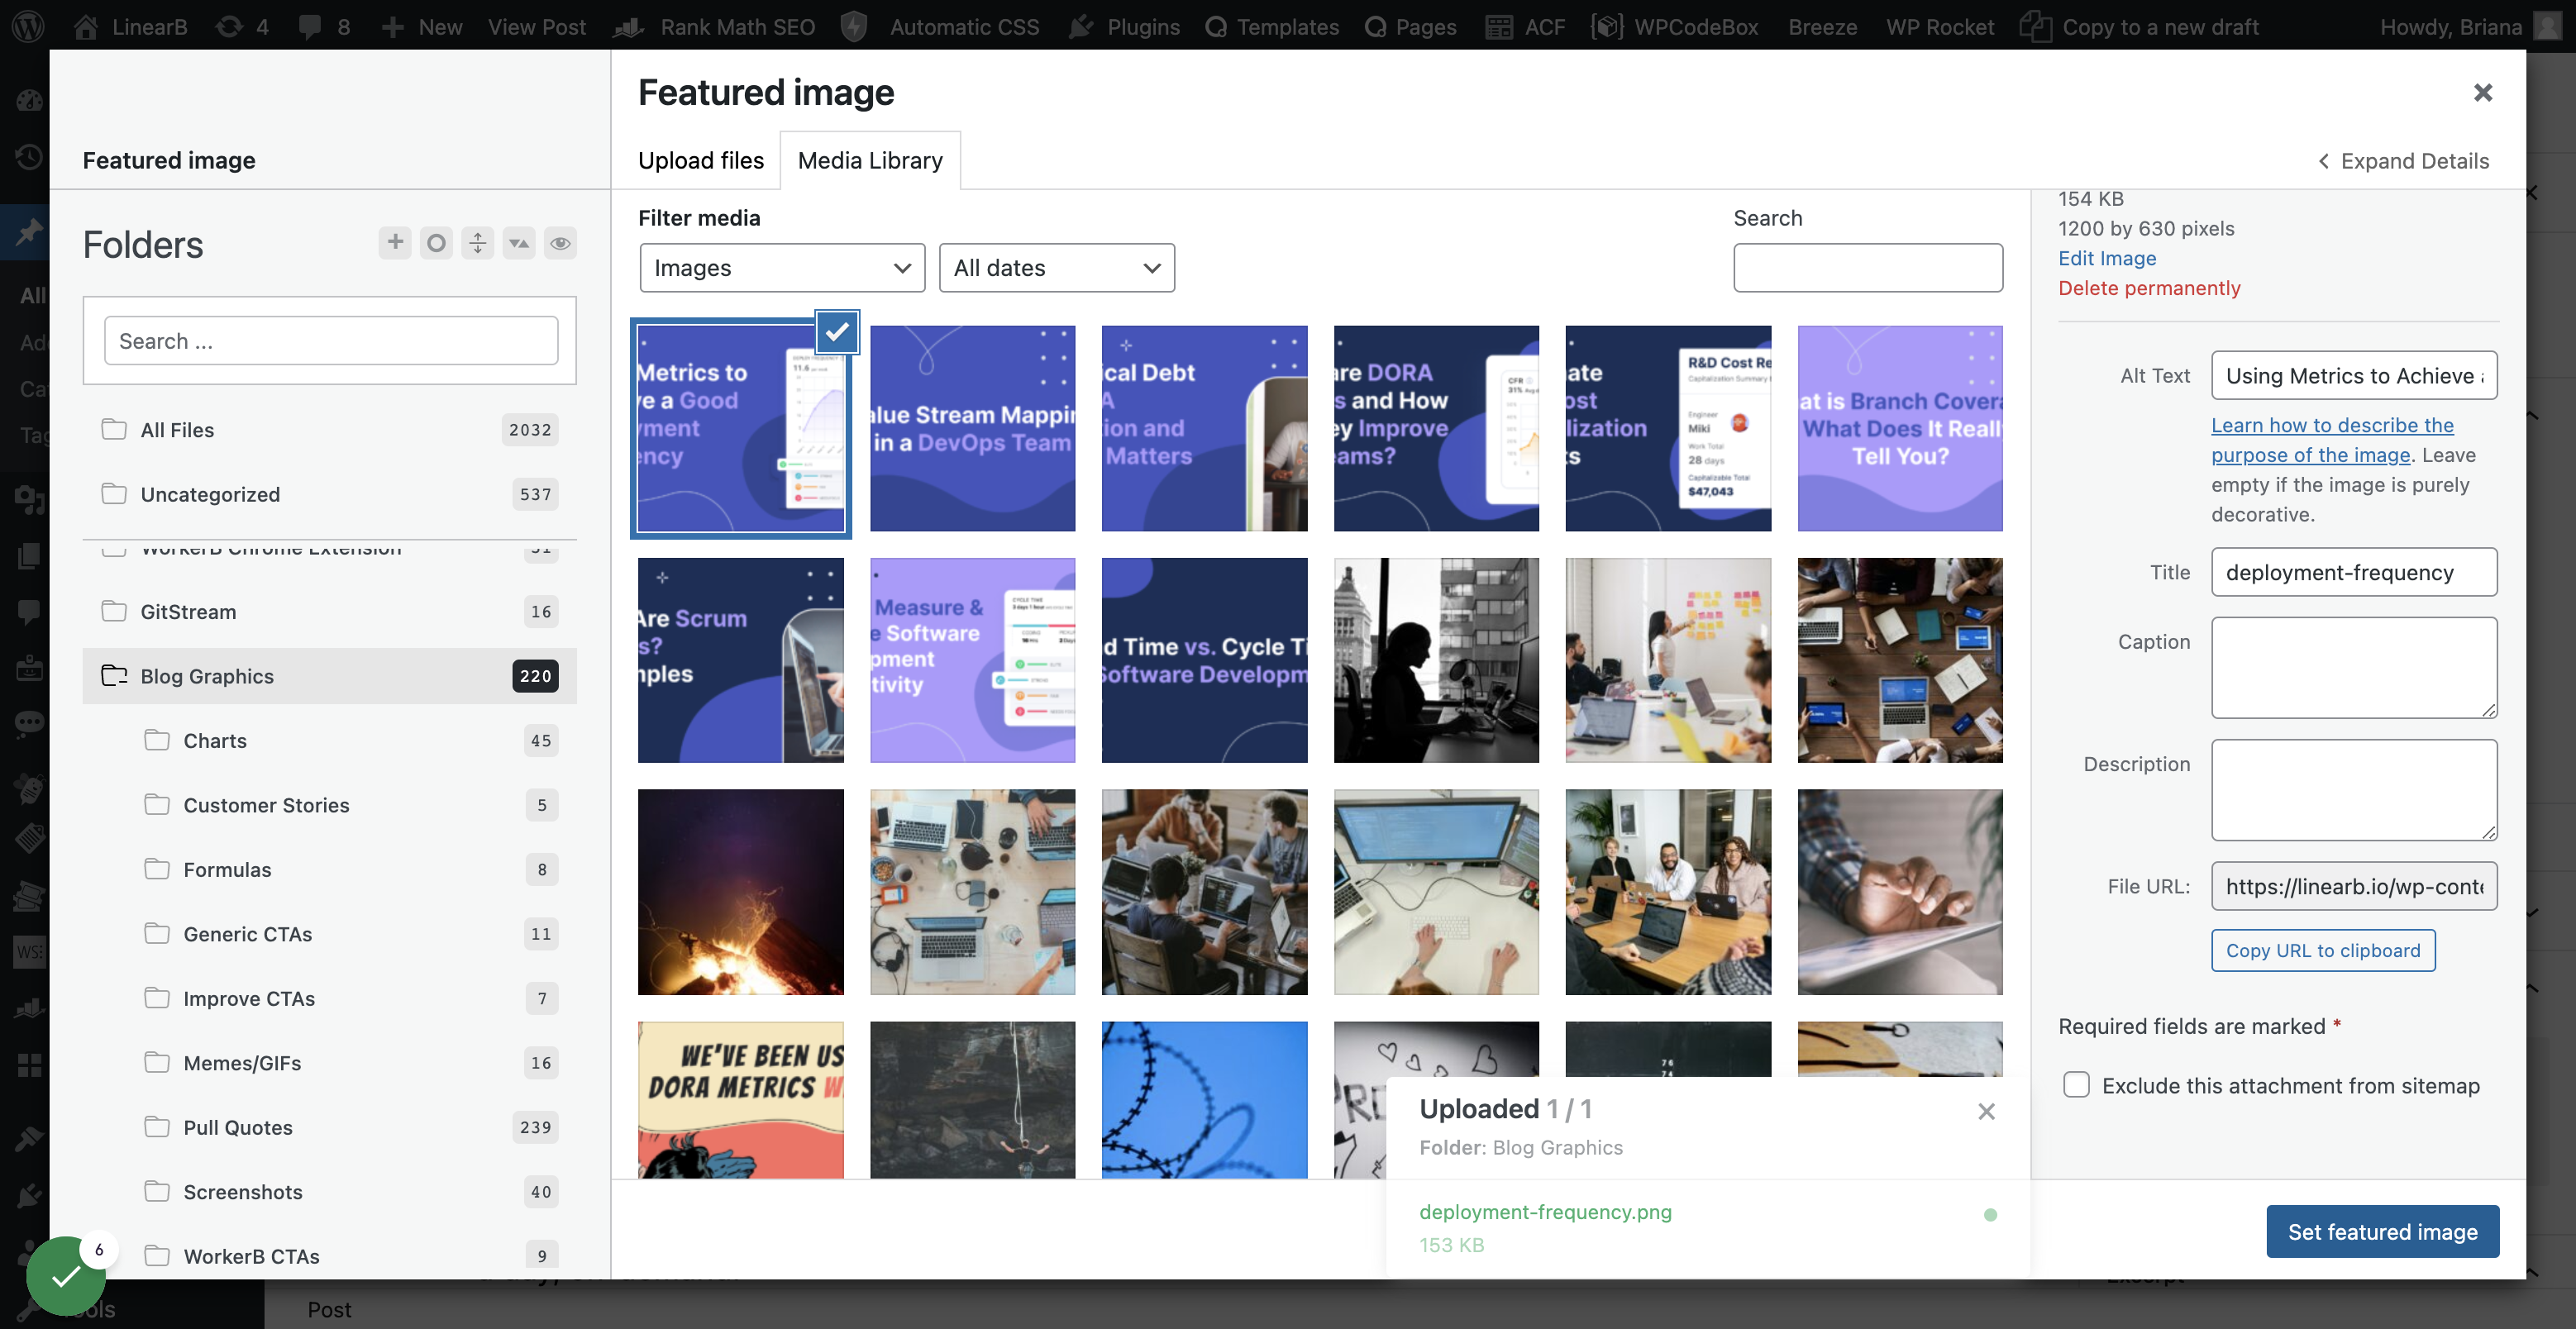Click Copy URL to clipboard button
The height and width of the screenshot is (1329, 2576).
(2322, 950)
